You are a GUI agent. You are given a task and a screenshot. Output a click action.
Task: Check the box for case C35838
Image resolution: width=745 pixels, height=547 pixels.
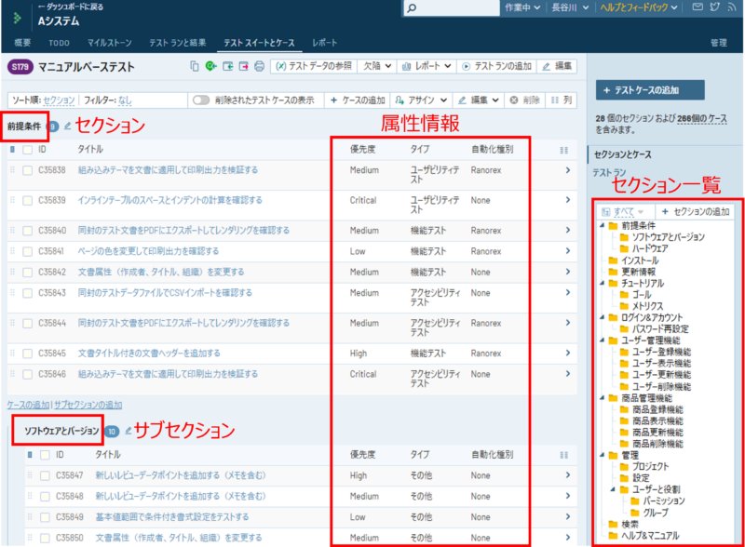click(x=28, y=170)
